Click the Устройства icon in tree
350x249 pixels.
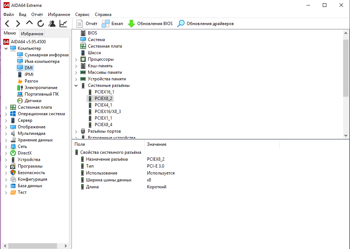(13, 160)
